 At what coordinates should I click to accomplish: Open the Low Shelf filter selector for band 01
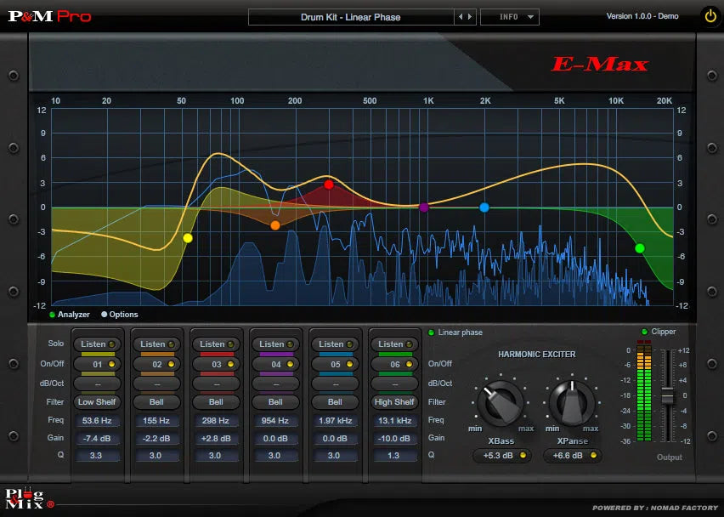click(97, 401)
